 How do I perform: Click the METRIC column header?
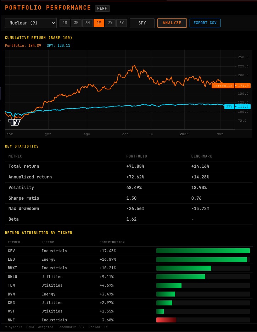click(x=15, y=156)
